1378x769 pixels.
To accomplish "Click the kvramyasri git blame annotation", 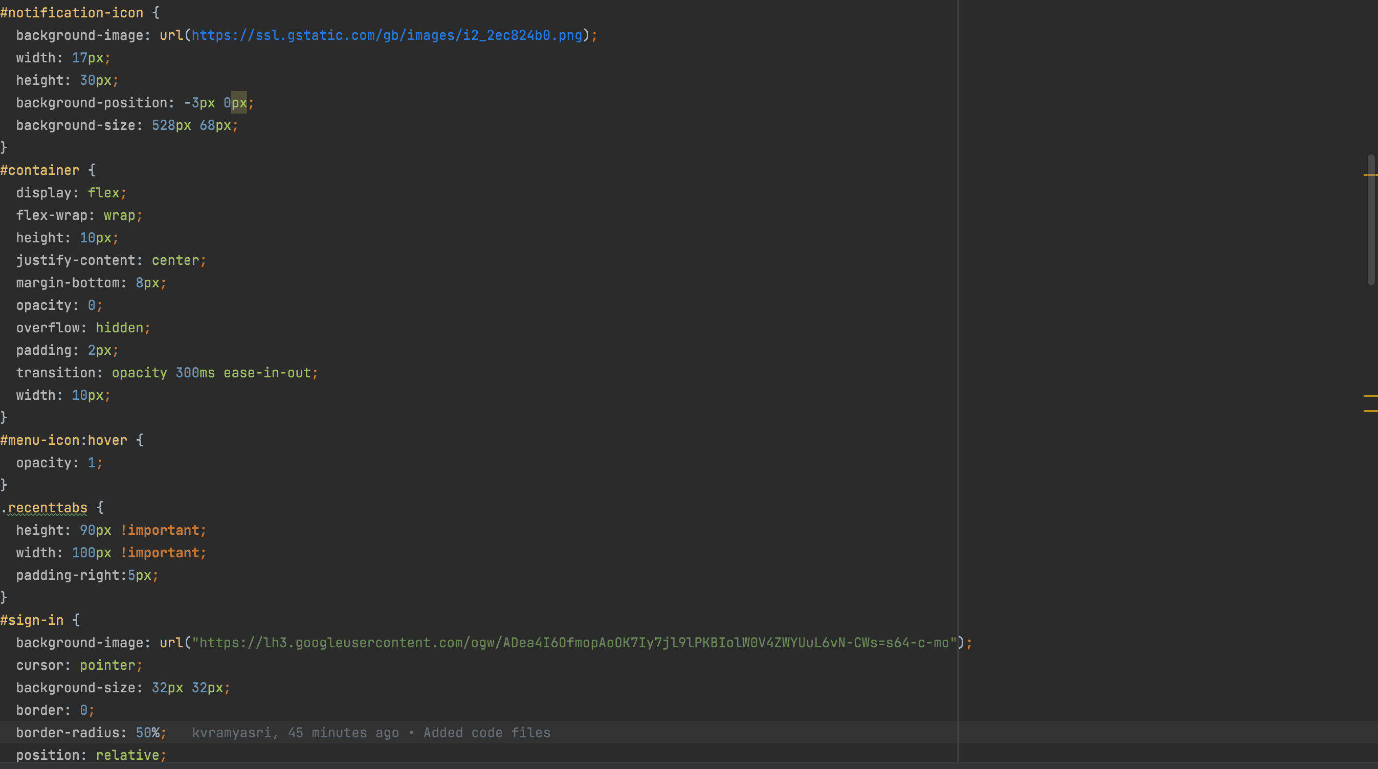I will (371, 733).
